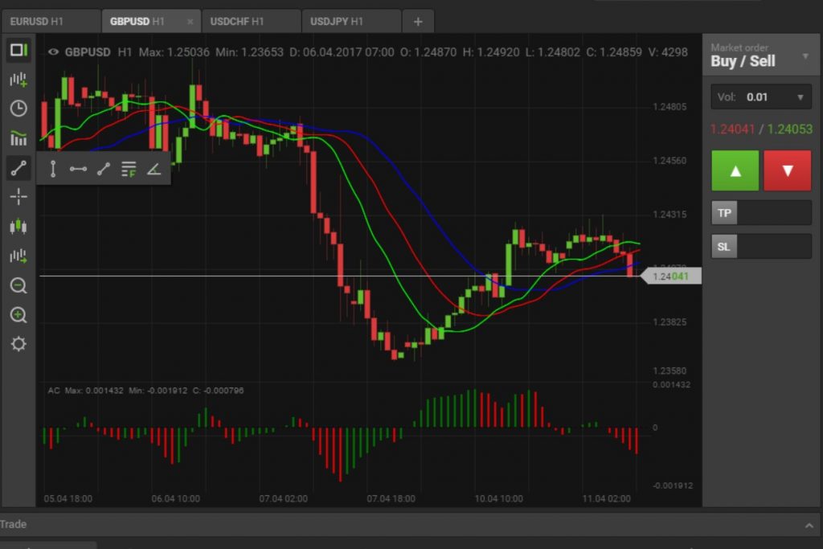Open the crosshair cursor tool
Image resolution: width=823 pixels, height=549 pixels.
tap(18, 197)
